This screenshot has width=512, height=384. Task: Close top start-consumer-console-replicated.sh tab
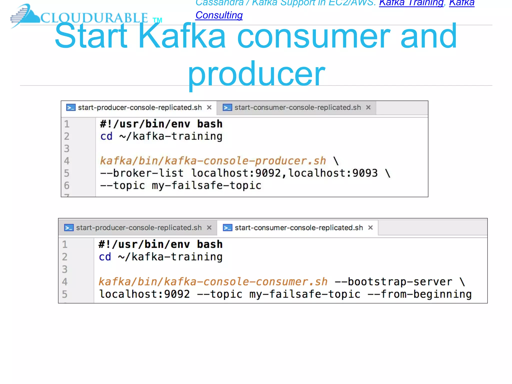tap(368, 107)
